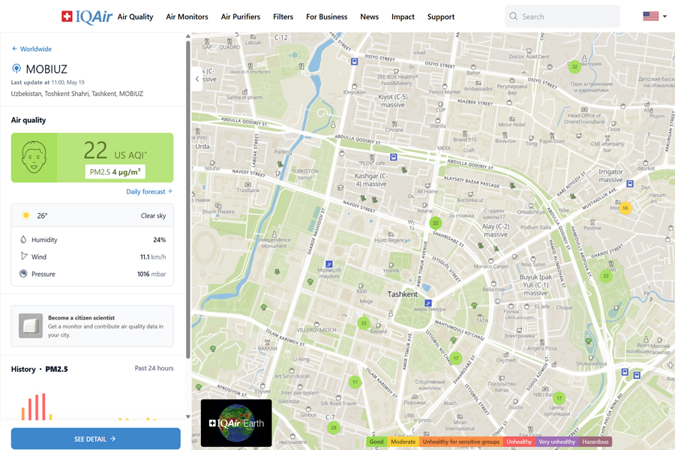The width and height of the screenshot is (675, 450).
Task: Click the MOBIUZ station location icon
Action: pos(16,69)
